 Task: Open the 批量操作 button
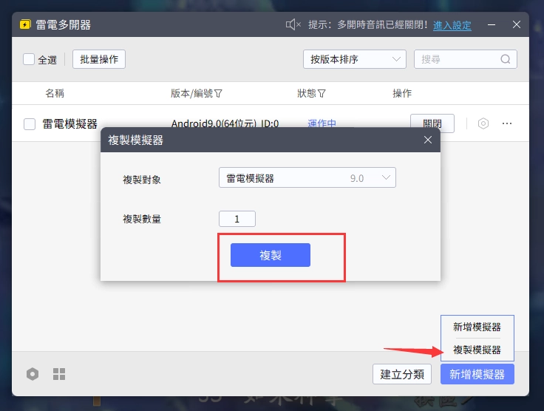(x=99, y=59)
